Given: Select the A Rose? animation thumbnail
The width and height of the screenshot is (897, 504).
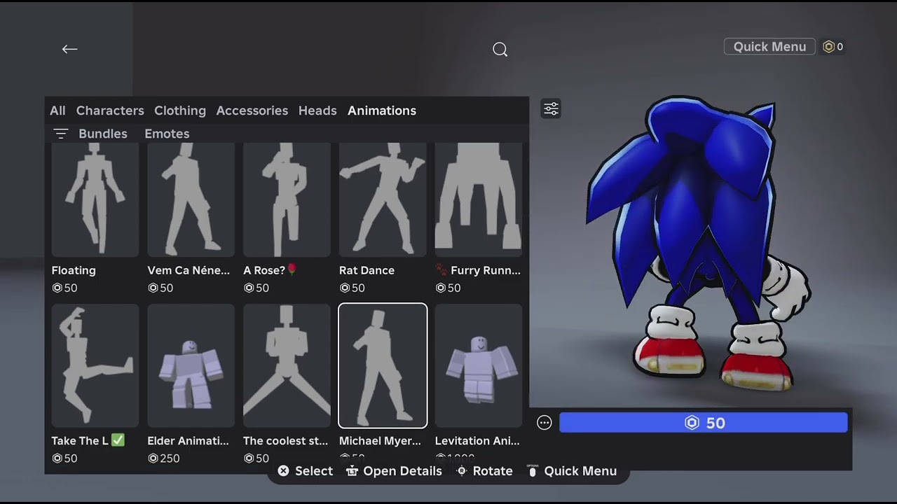Looking at the screenshot, I should coord(287,199).
